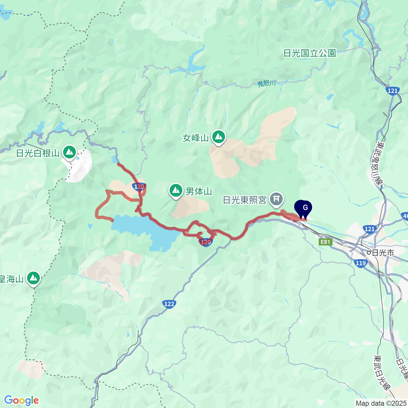Click the 日光市 city label
Viewport: 408px width, 408px height.
383,253
